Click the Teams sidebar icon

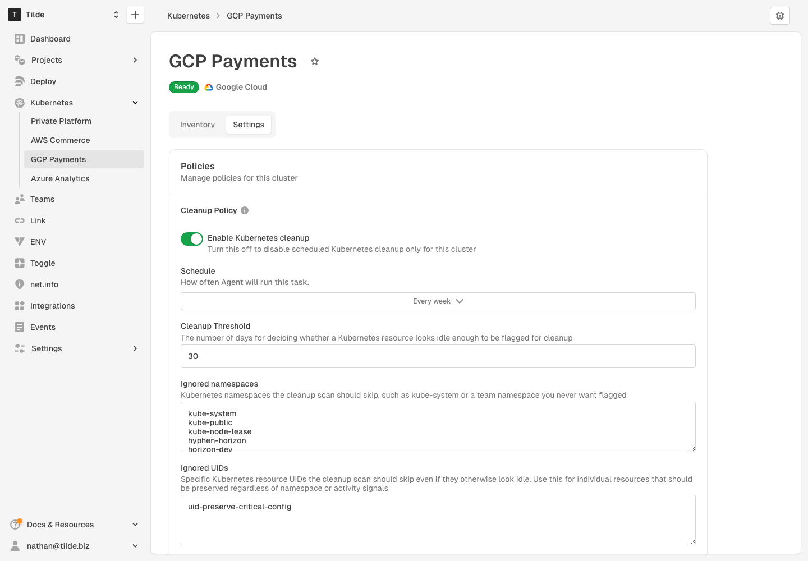tap(20, 199)
